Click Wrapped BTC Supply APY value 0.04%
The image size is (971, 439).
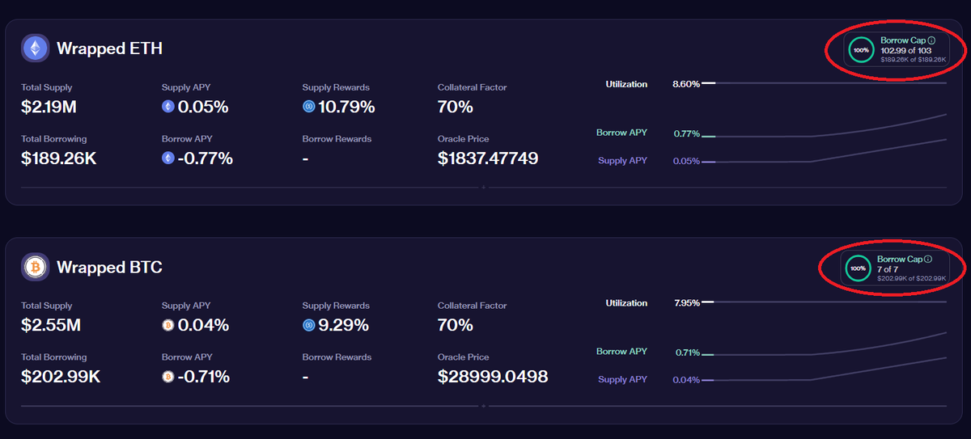pyautogui.click(x=203, y=326)
